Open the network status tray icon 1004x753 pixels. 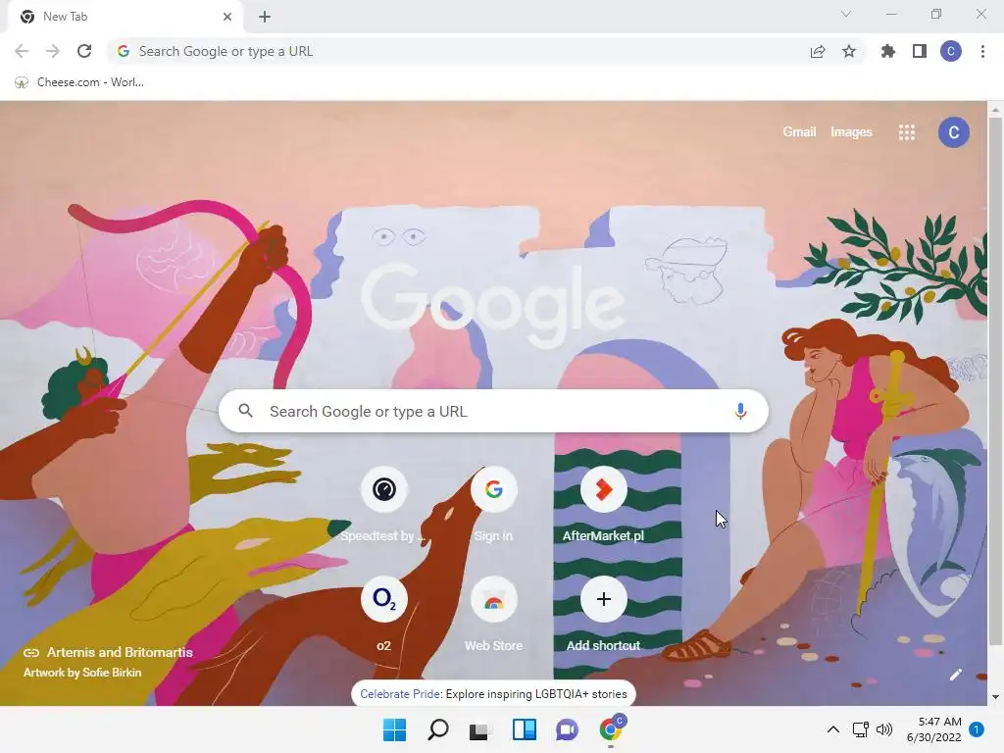[x=861, y=729]
